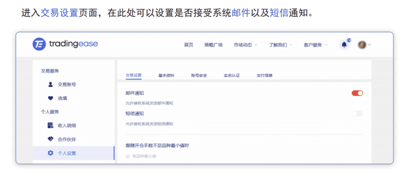Disable the 邮件通知 toggle switch
This screenshot has width=414, height=178.
click(x=357, y=93)
